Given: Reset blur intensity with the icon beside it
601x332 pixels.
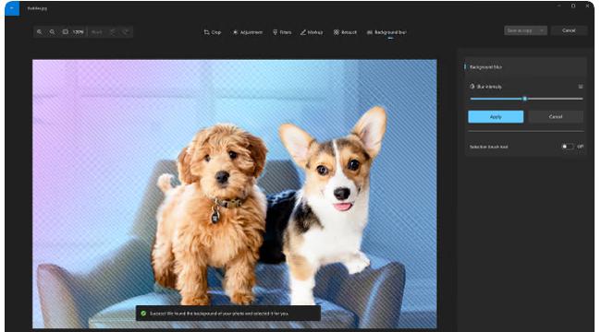Looking at the screenshot, I should click(581, 87).
